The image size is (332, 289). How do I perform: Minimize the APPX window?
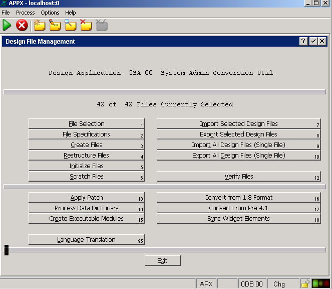(x=308, y=3)
